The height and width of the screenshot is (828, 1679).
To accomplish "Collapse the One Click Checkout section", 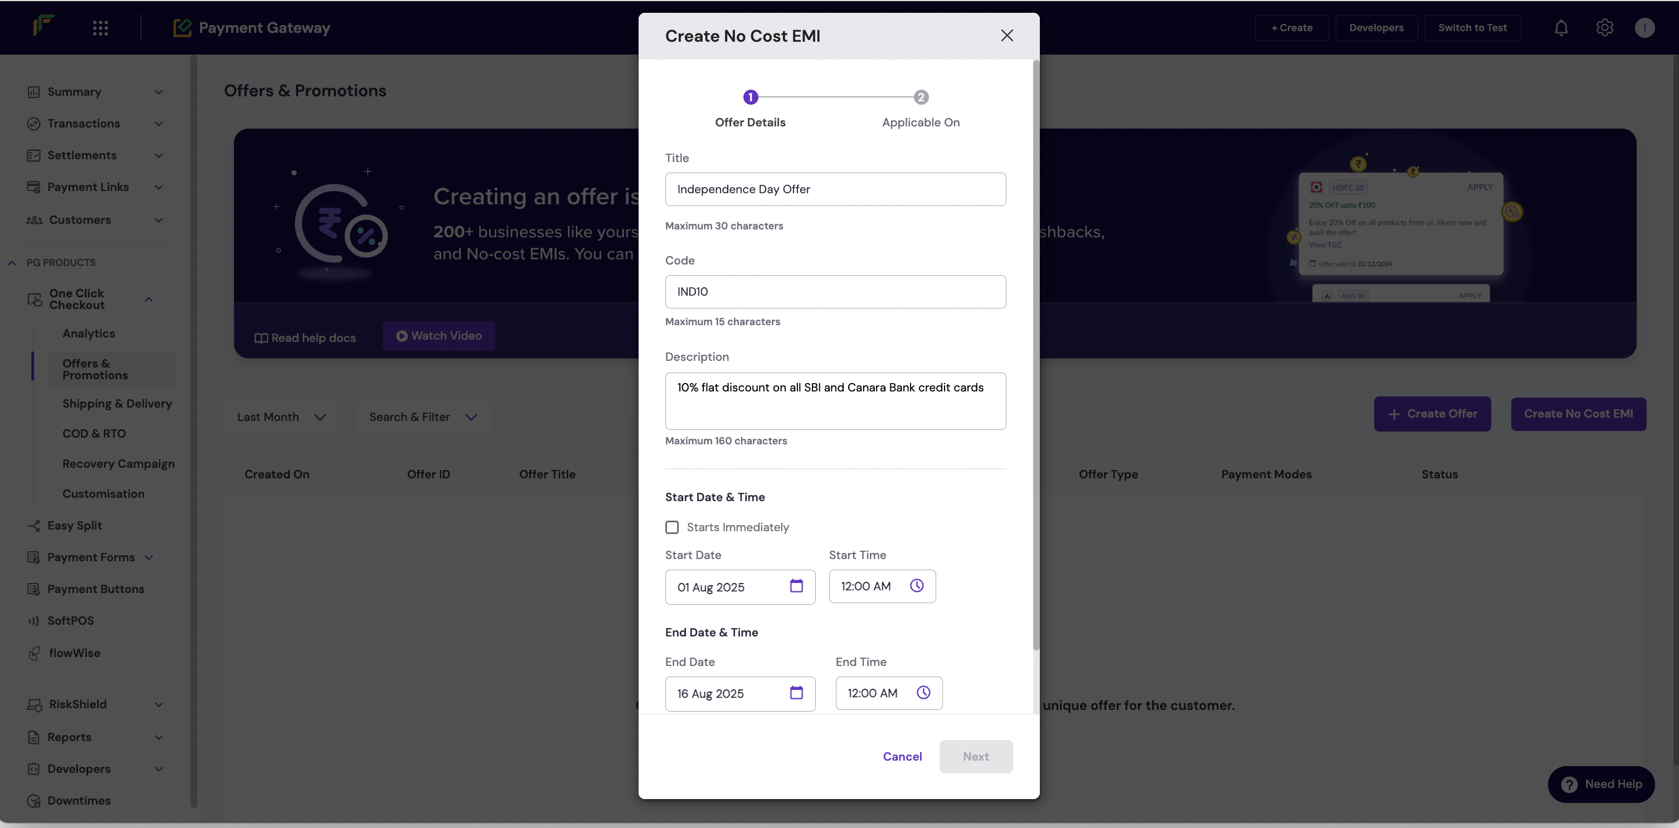I will pos(149,300).
